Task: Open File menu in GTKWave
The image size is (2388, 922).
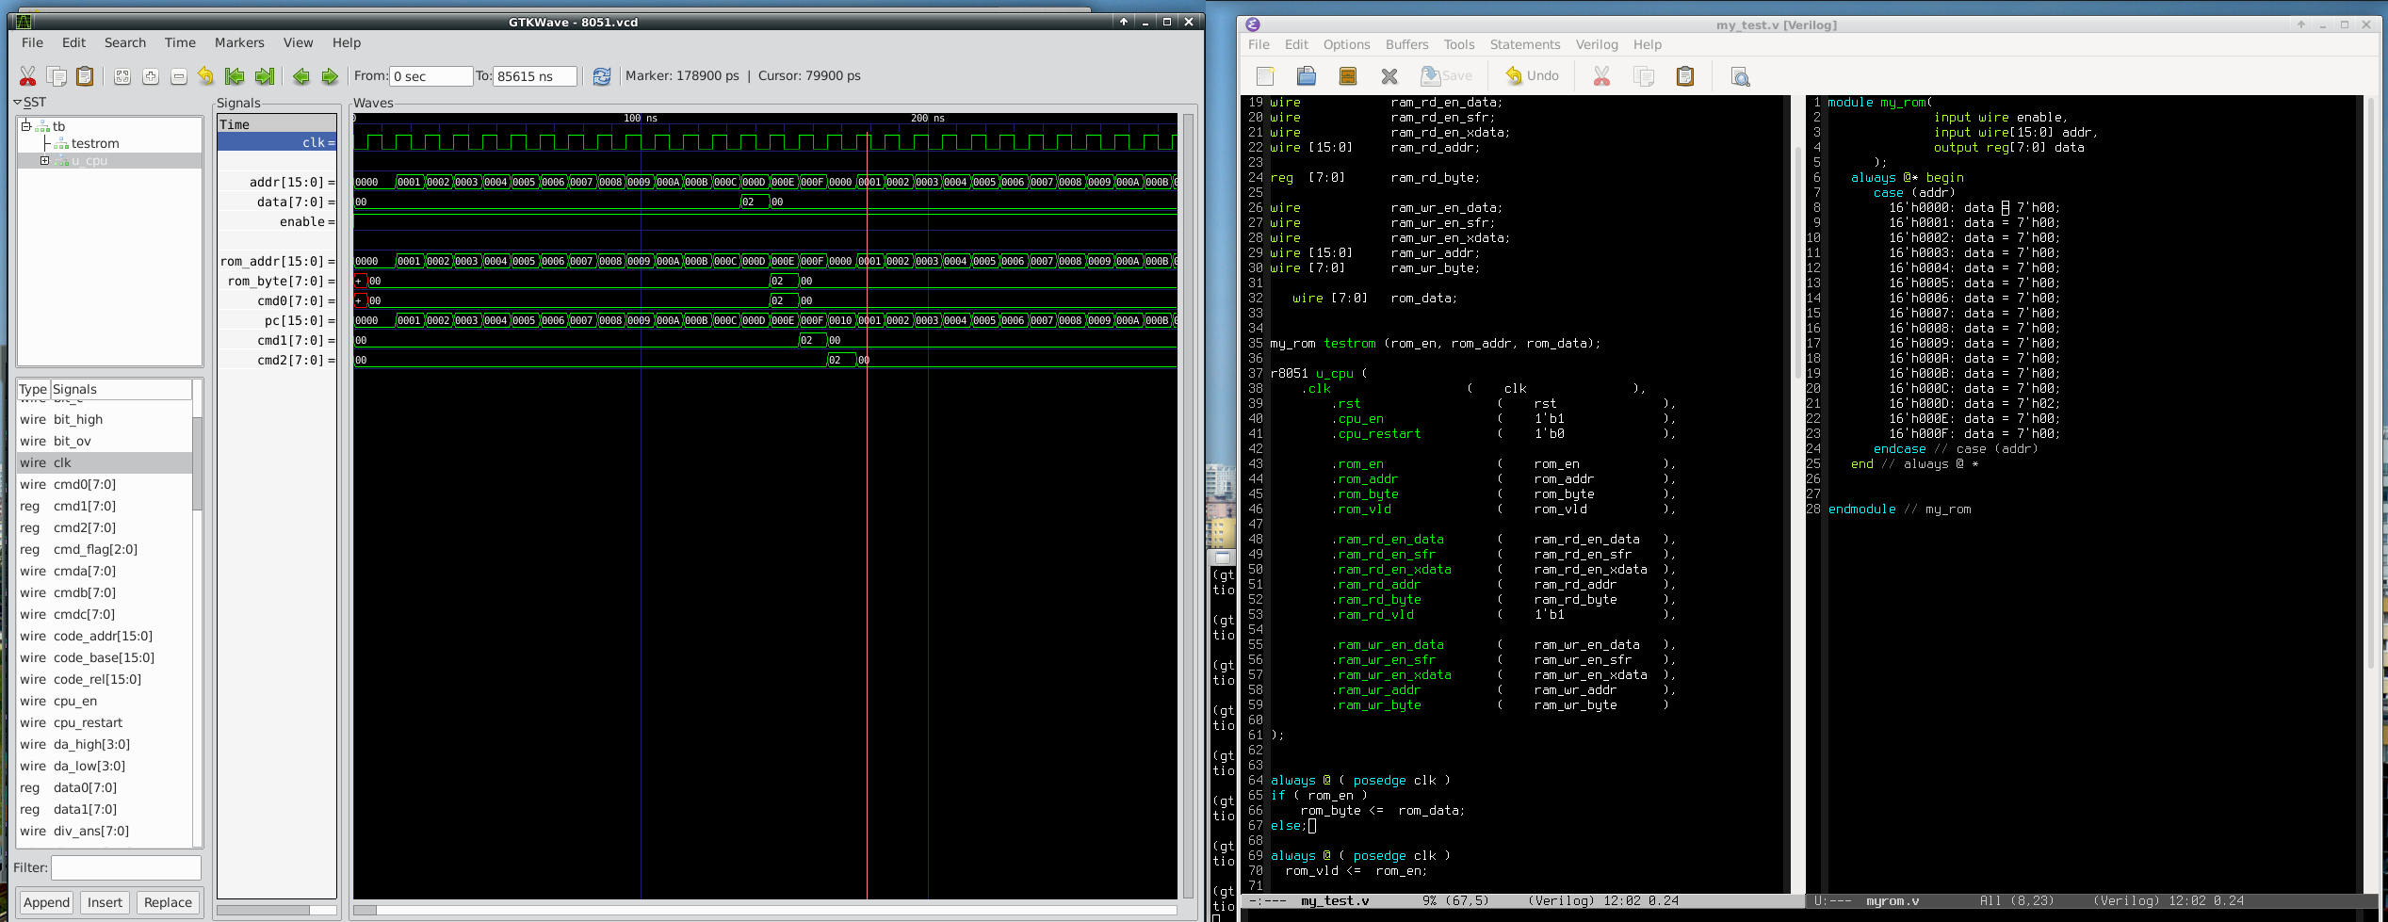Action: click(x=32, y=42)
